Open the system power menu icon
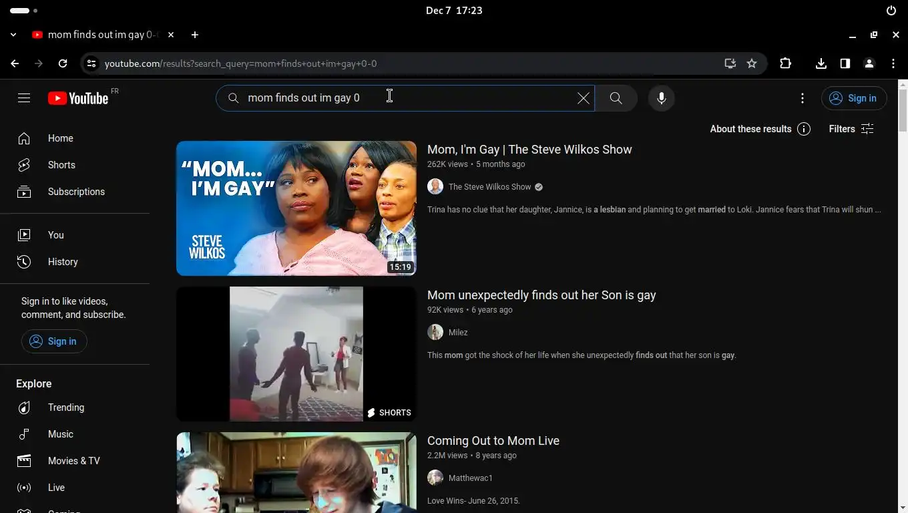908x513 pixels. (x=891, y=11)
